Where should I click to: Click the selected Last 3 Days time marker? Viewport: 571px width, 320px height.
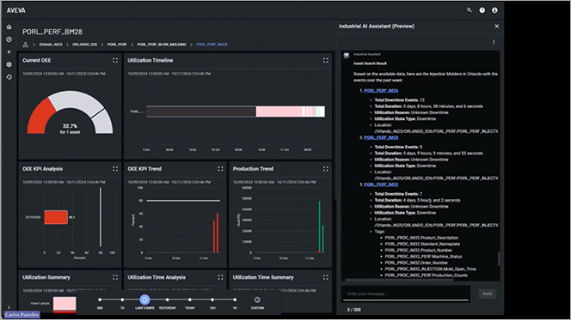[144, 299]
